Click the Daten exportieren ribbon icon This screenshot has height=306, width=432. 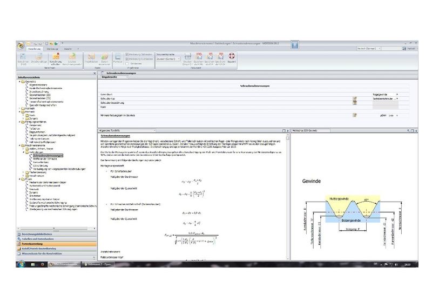(104, 59)
